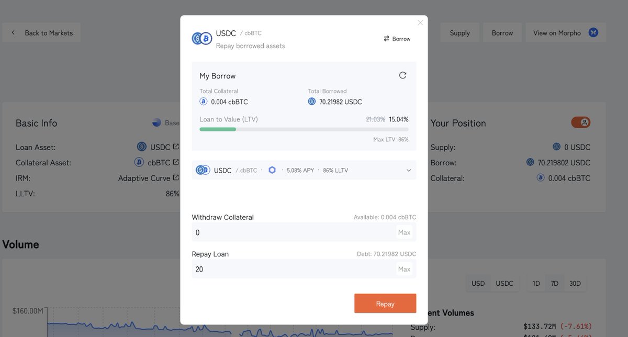
Task: Click the Supply button in page header
Action: (x=459, y=32)
